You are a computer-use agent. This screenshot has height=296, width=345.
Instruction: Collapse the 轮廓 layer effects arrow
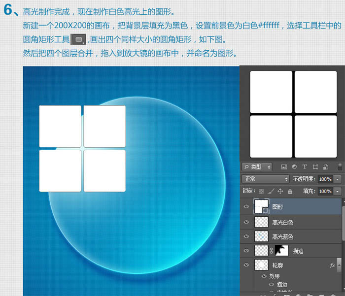[339, 265]
